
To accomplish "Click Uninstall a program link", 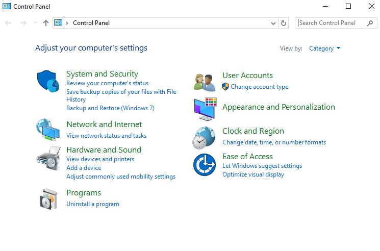I will tap(93, 204).
